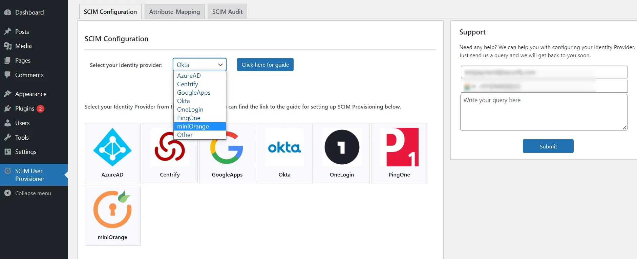Switch to the Attribute-Mapping tab
Screen dimensions: 637x259
click(x=174, y=11)
